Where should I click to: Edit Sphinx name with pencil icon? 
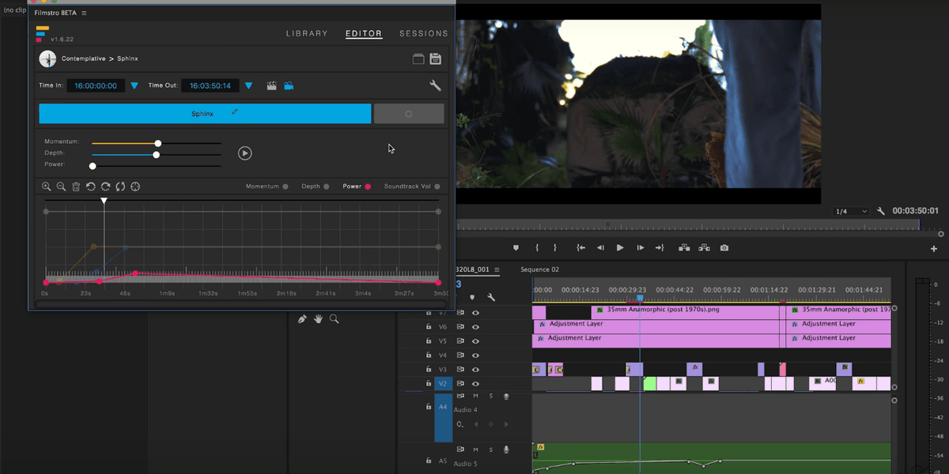pyautogui.click(x=235, y=111)
